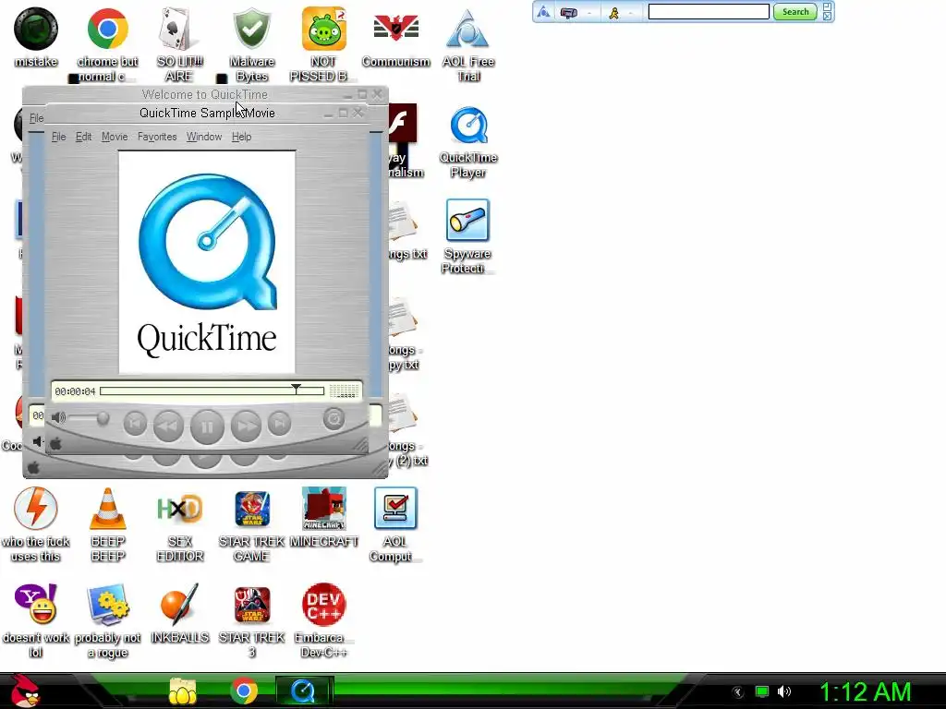946x709 pixels.
Task: Click the AIM running man icon in the toolbar
Action: [613, 12]
